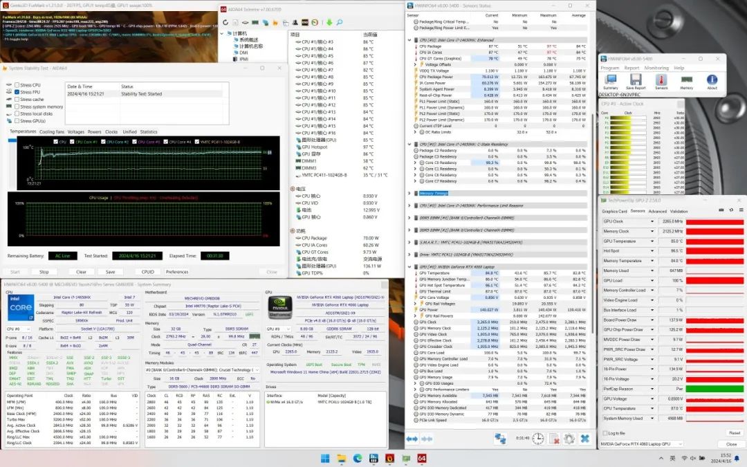Toggle the YMTC PC411 graph checkbox
The image size is (747, 467).
click(x=196, y=142)
